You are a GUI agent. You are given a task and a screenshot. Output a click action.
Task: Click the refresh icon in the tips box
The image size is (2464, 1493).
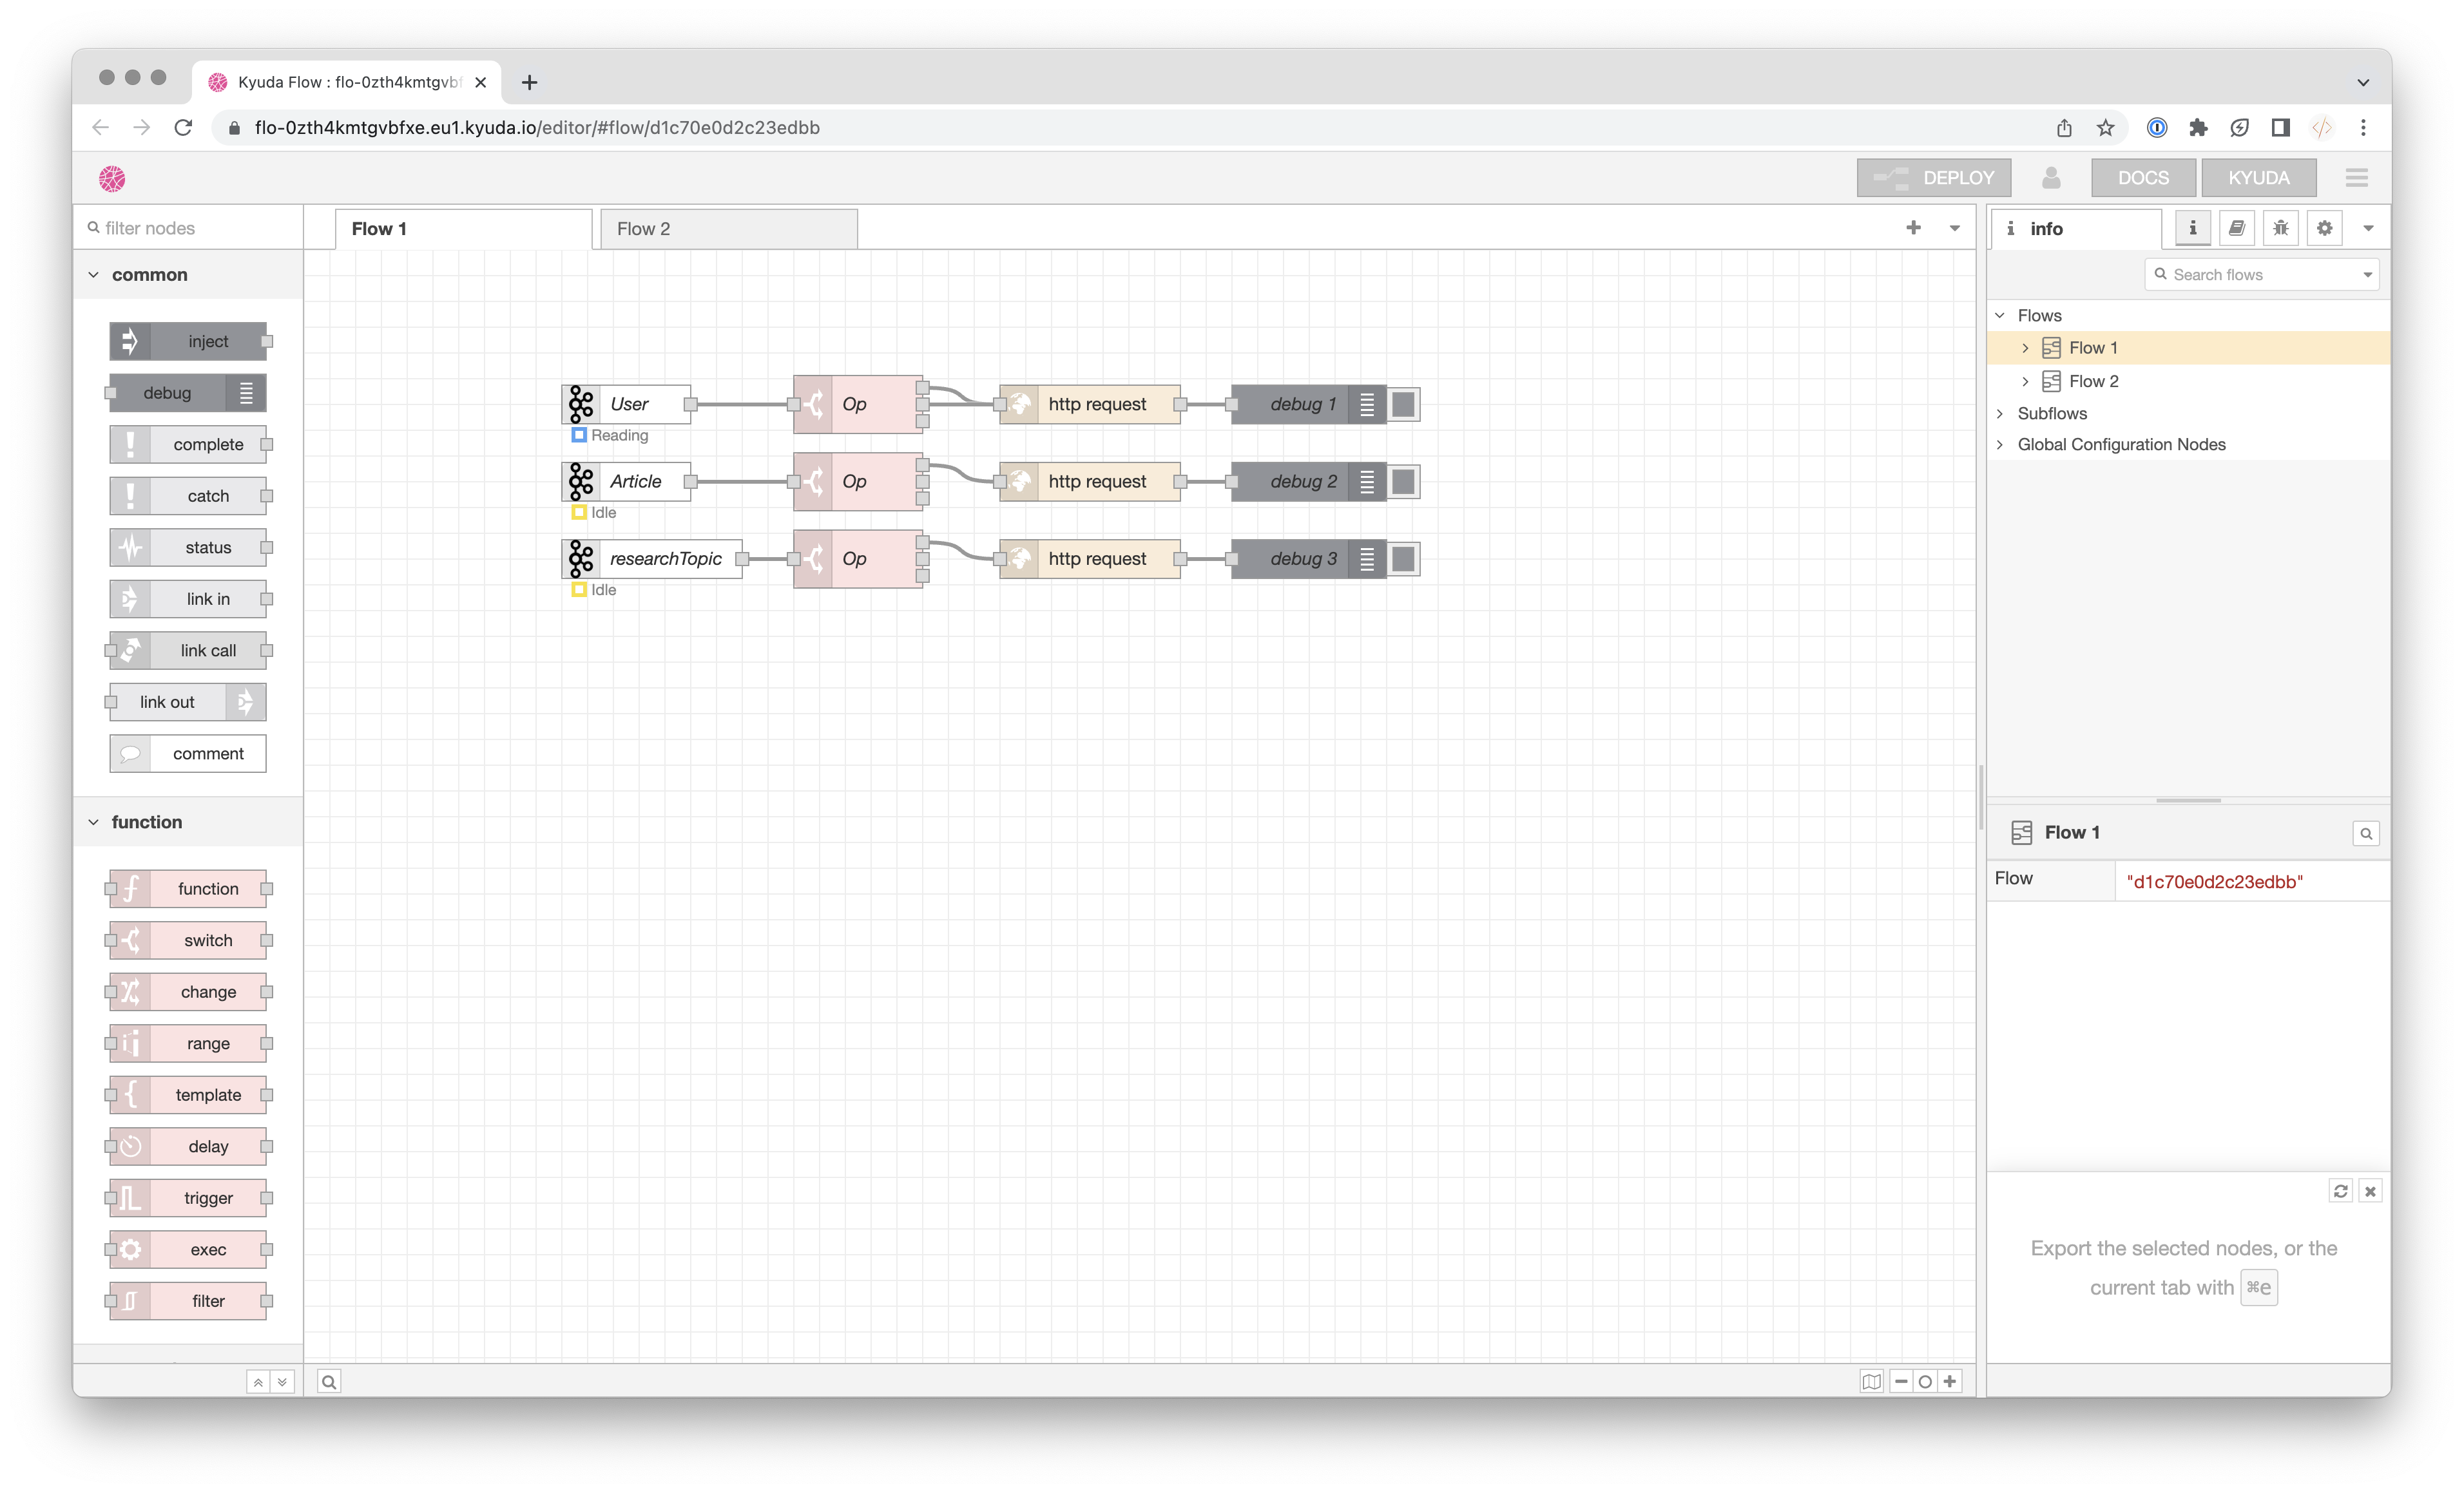(x=2340, y=1190)
